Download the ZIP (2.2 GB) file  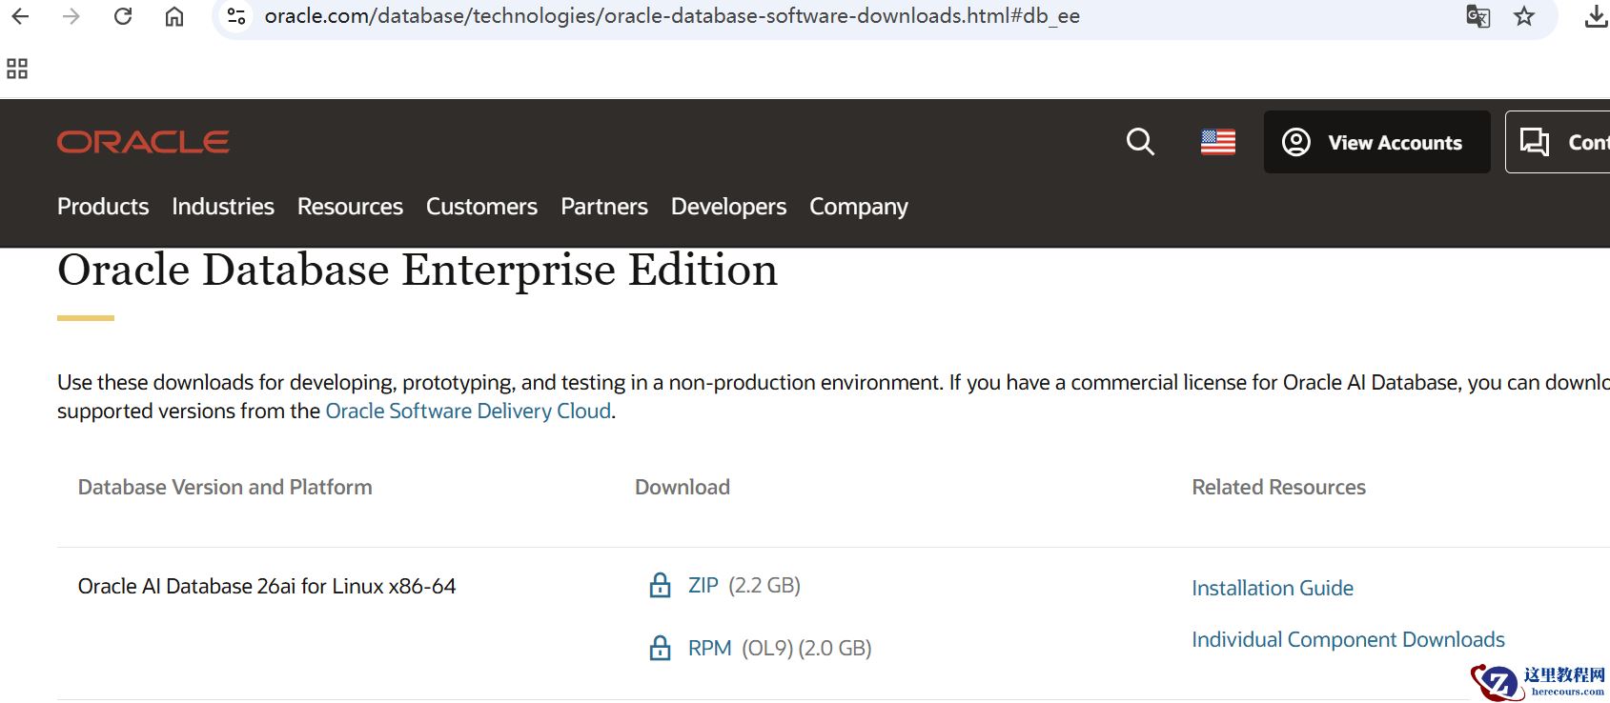click(x=703, y=585)
